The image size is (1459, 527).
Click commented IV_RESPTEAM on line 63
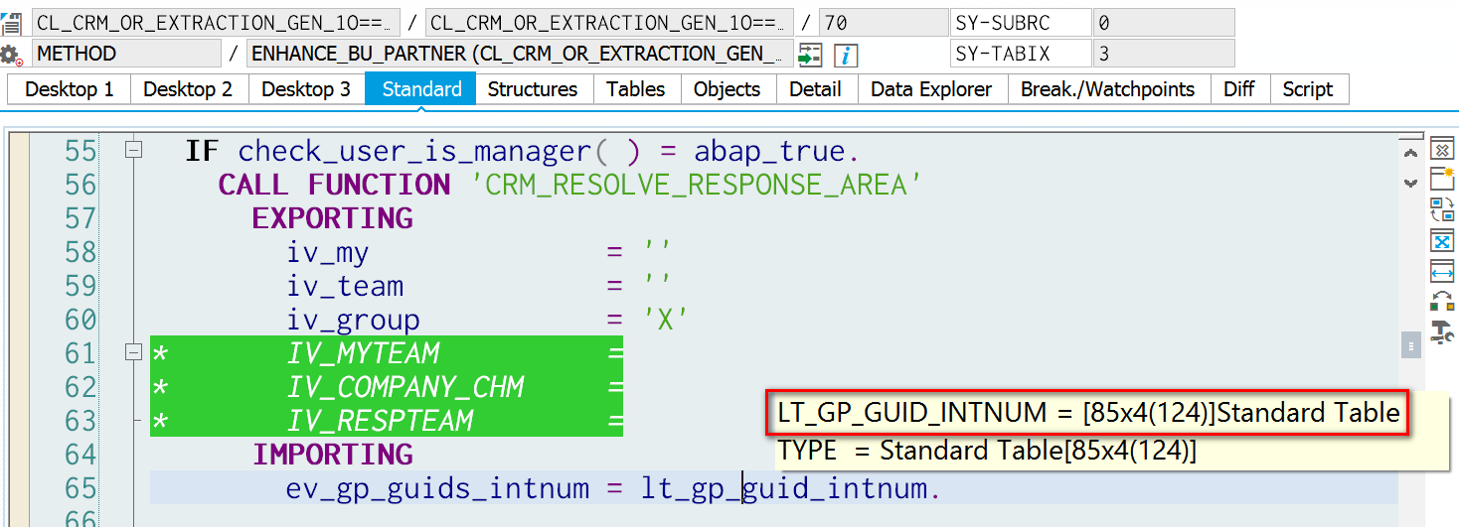point(380,421)
